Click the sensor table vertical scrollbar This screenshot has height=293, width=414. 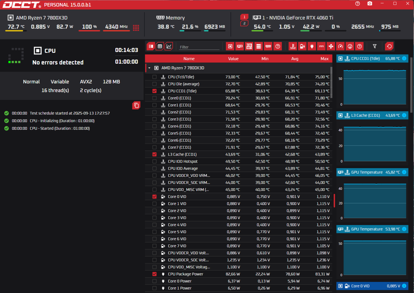tap(331, 82)
